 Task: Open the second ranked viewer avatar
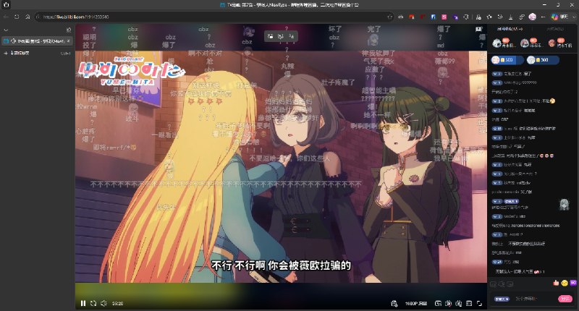525,43
